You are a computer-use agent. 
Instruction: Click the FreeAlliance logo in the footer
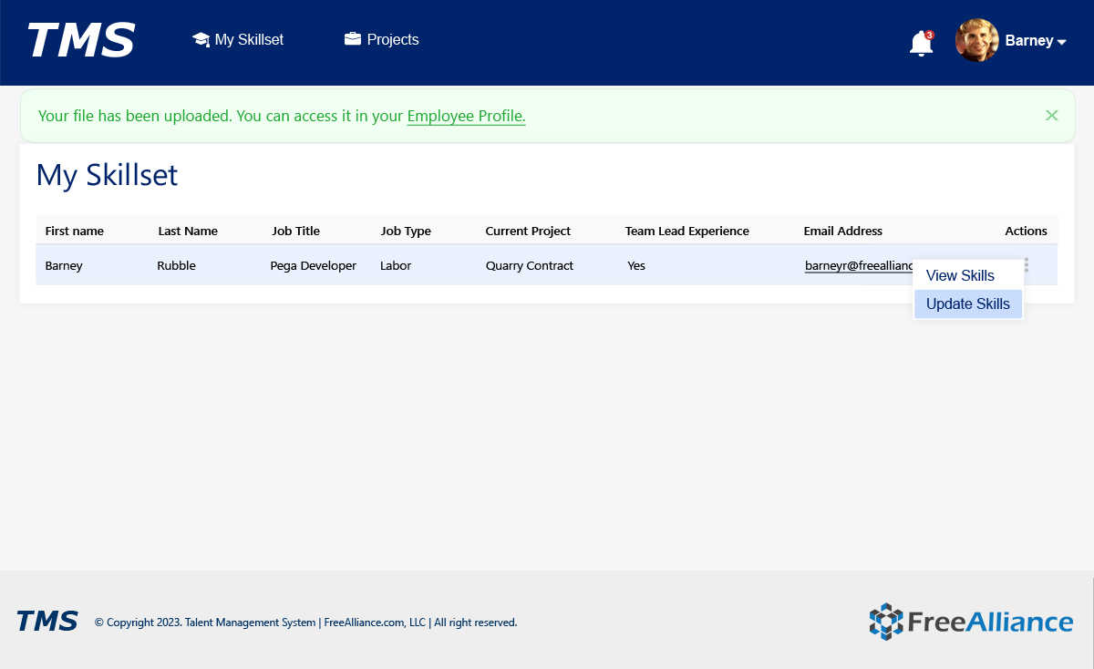point(971,622)
